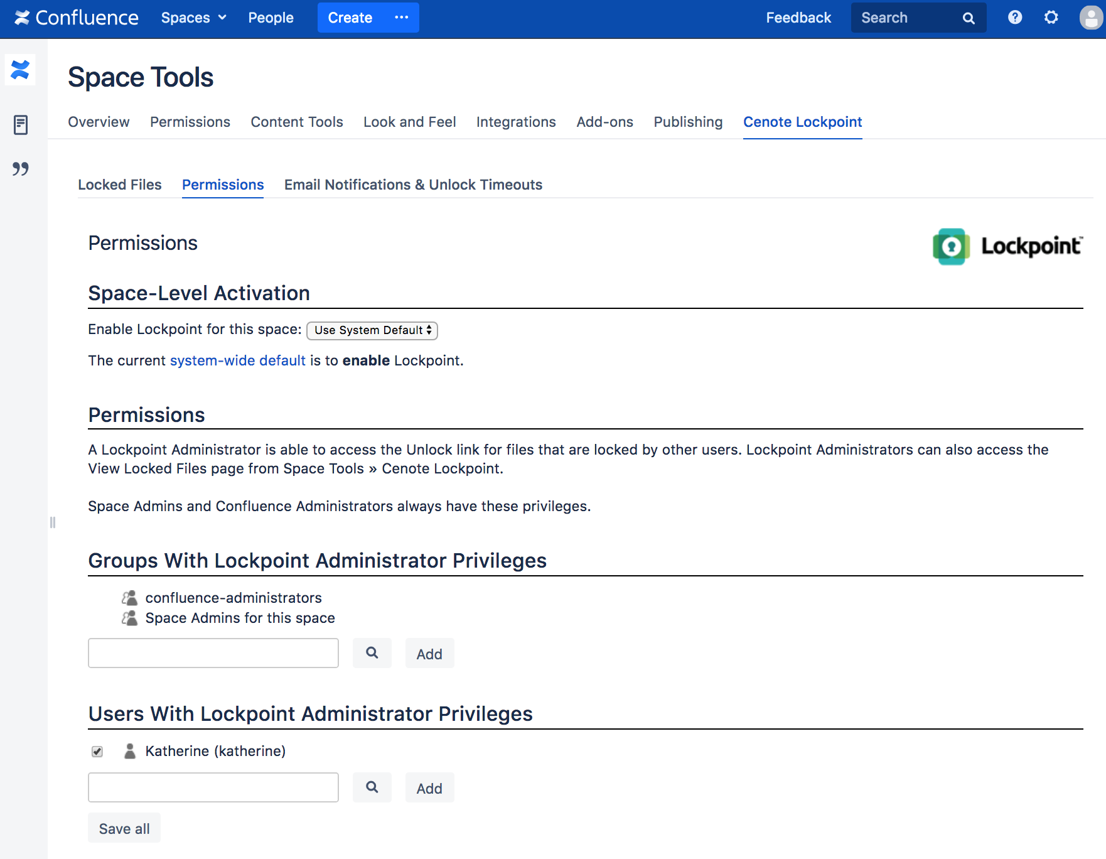
Task: Focus the group name input field
Action: (x=213, y=653)
